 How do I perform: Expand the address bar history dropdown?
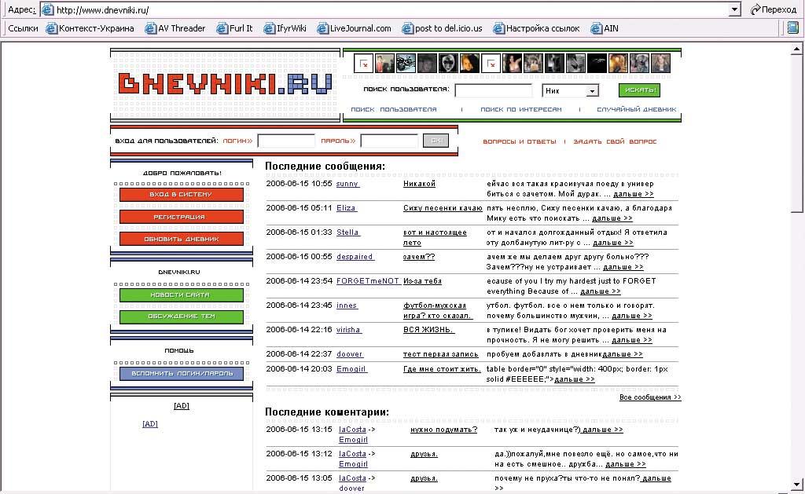[735, 9]
